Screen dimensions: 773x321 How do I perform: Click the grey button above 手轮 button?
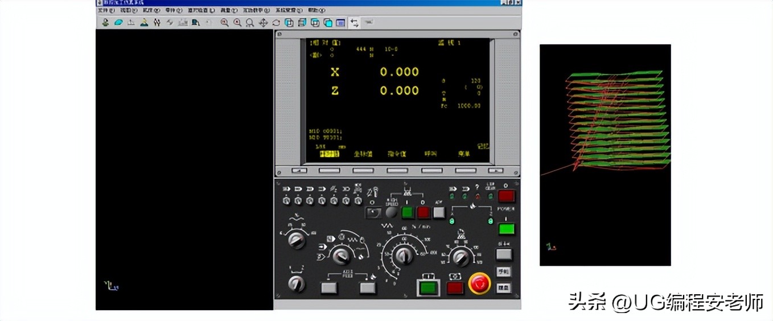504,254
